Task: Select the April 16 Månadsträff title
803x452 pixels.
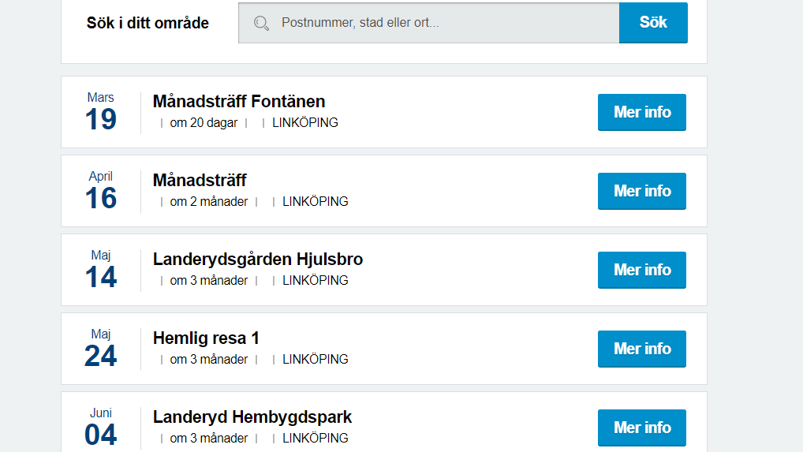Action: click(200, 180)
